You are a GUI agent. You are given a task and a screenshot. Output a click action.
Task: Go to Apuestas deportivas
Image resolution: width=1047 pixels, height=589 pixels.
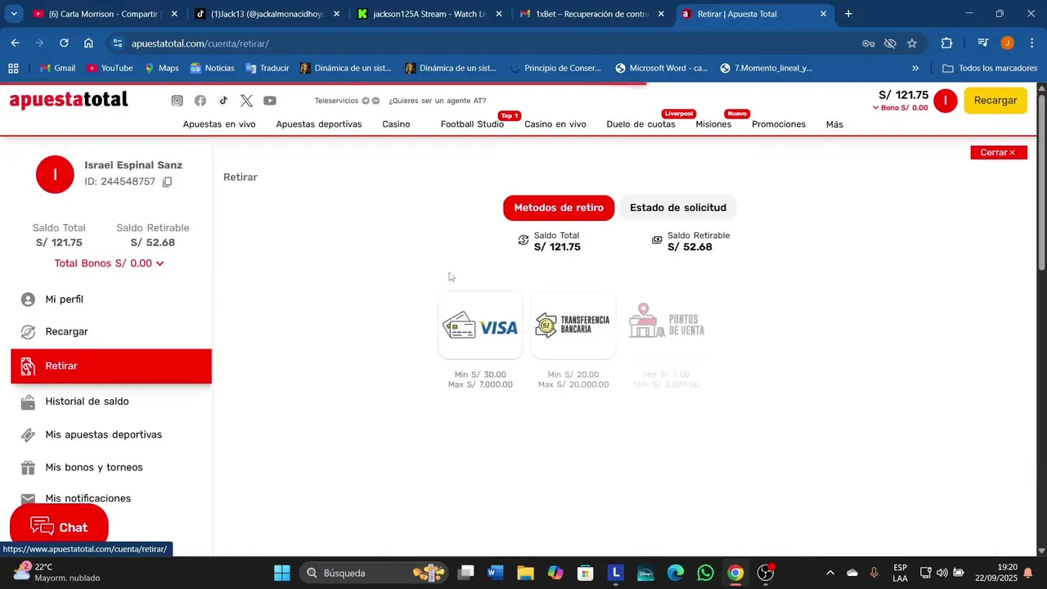coord(319,124)
